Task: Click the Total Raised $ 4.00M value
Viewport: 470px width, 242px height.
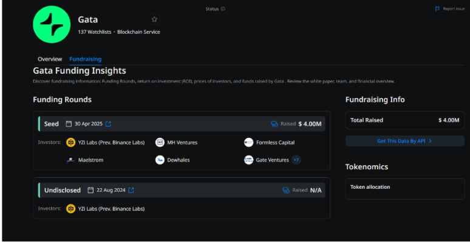Action: [449, 120]
